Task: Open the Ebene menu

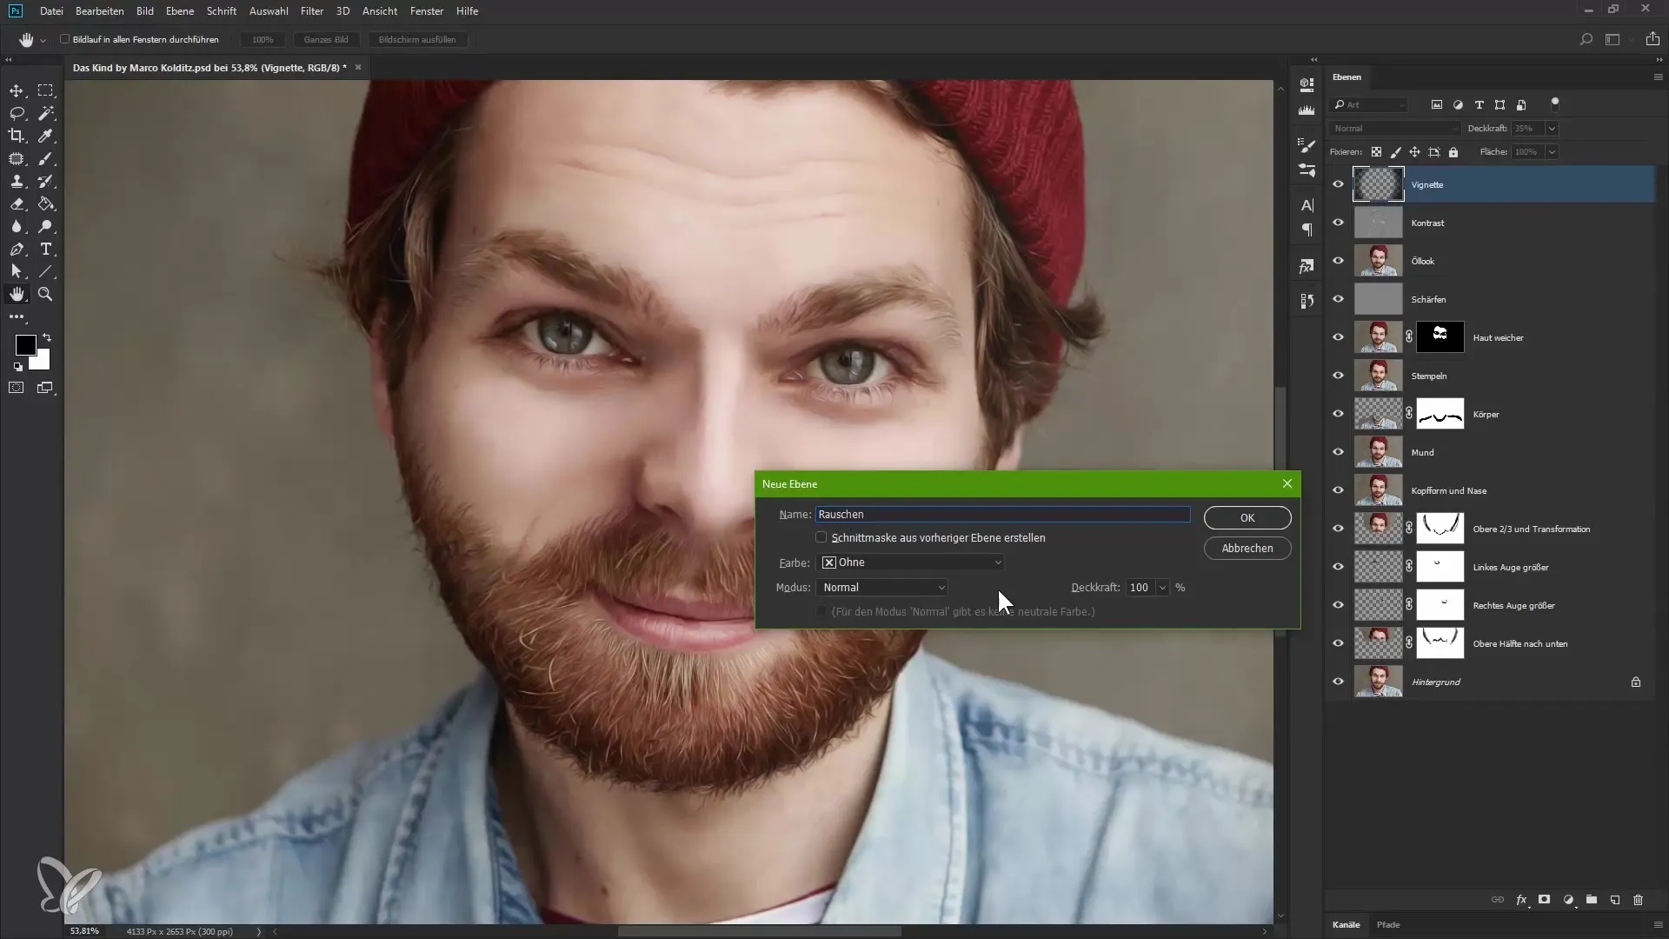Action: (x=180, y=11)
